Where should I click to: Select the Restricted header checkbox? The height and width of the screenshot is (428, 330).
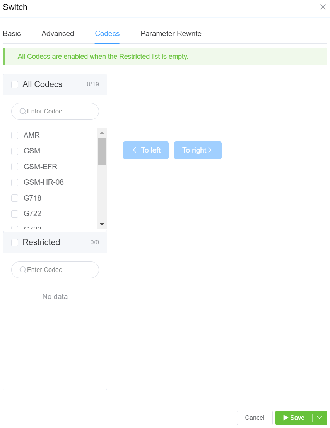tap(15, 242)
